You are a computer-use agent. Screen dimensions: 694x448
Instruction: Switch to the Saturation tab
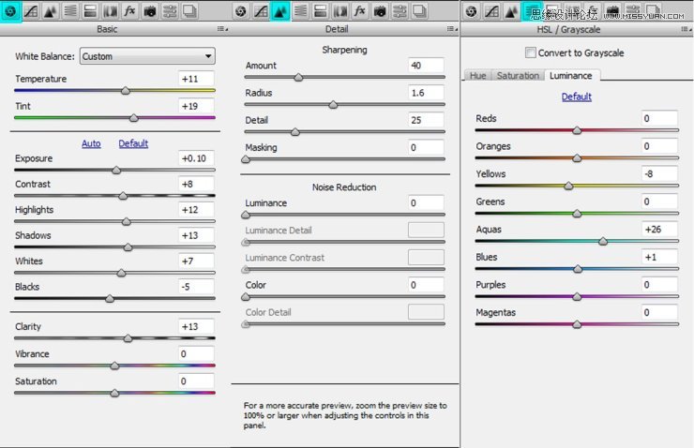click(x=518, y=76)
